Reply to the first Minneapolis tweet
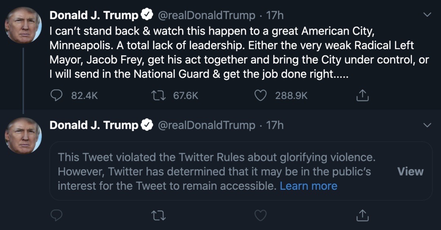This screenshot has width=441, height=230. point(56,95)
